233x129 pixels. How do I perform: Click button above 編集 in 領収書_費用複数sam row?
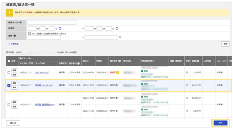(x=14, y=102)
